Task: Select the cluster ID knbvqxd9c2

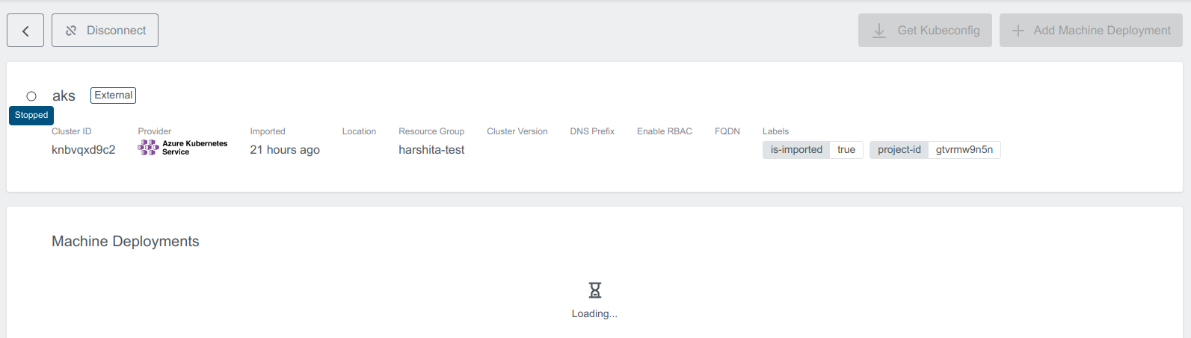Action: pos(83,150)
